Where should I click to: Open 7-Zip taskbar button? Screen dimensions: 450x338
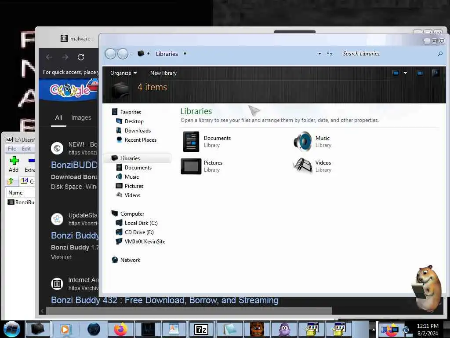click(201, 329)
